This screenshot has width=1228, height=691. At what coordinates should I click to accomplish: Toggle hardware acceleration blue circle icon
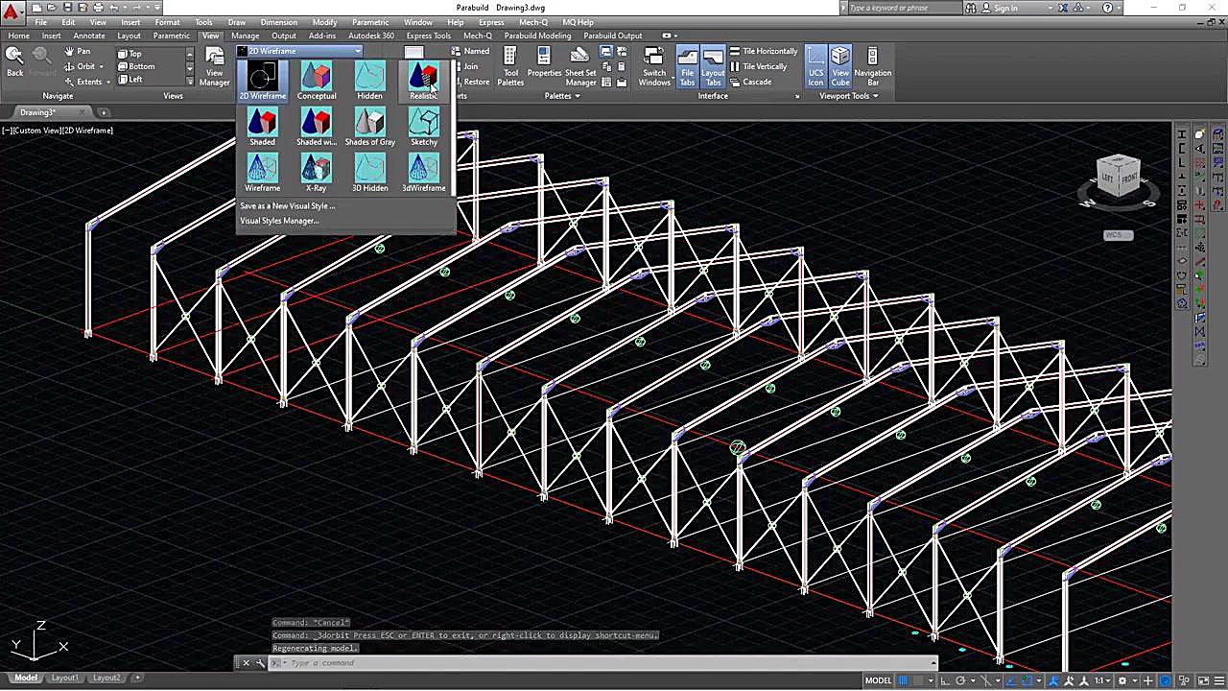pyautogui.click(x=1166, y=680)
